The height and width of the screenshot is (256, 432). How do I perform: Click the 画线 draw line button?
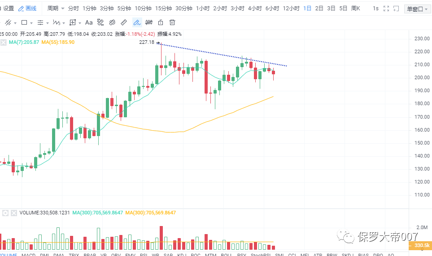27,9
